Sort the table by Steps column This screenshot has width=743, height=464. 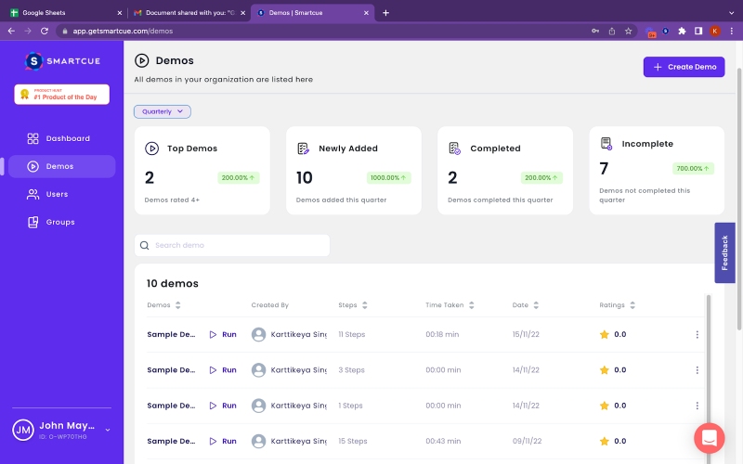coord(364,305)
